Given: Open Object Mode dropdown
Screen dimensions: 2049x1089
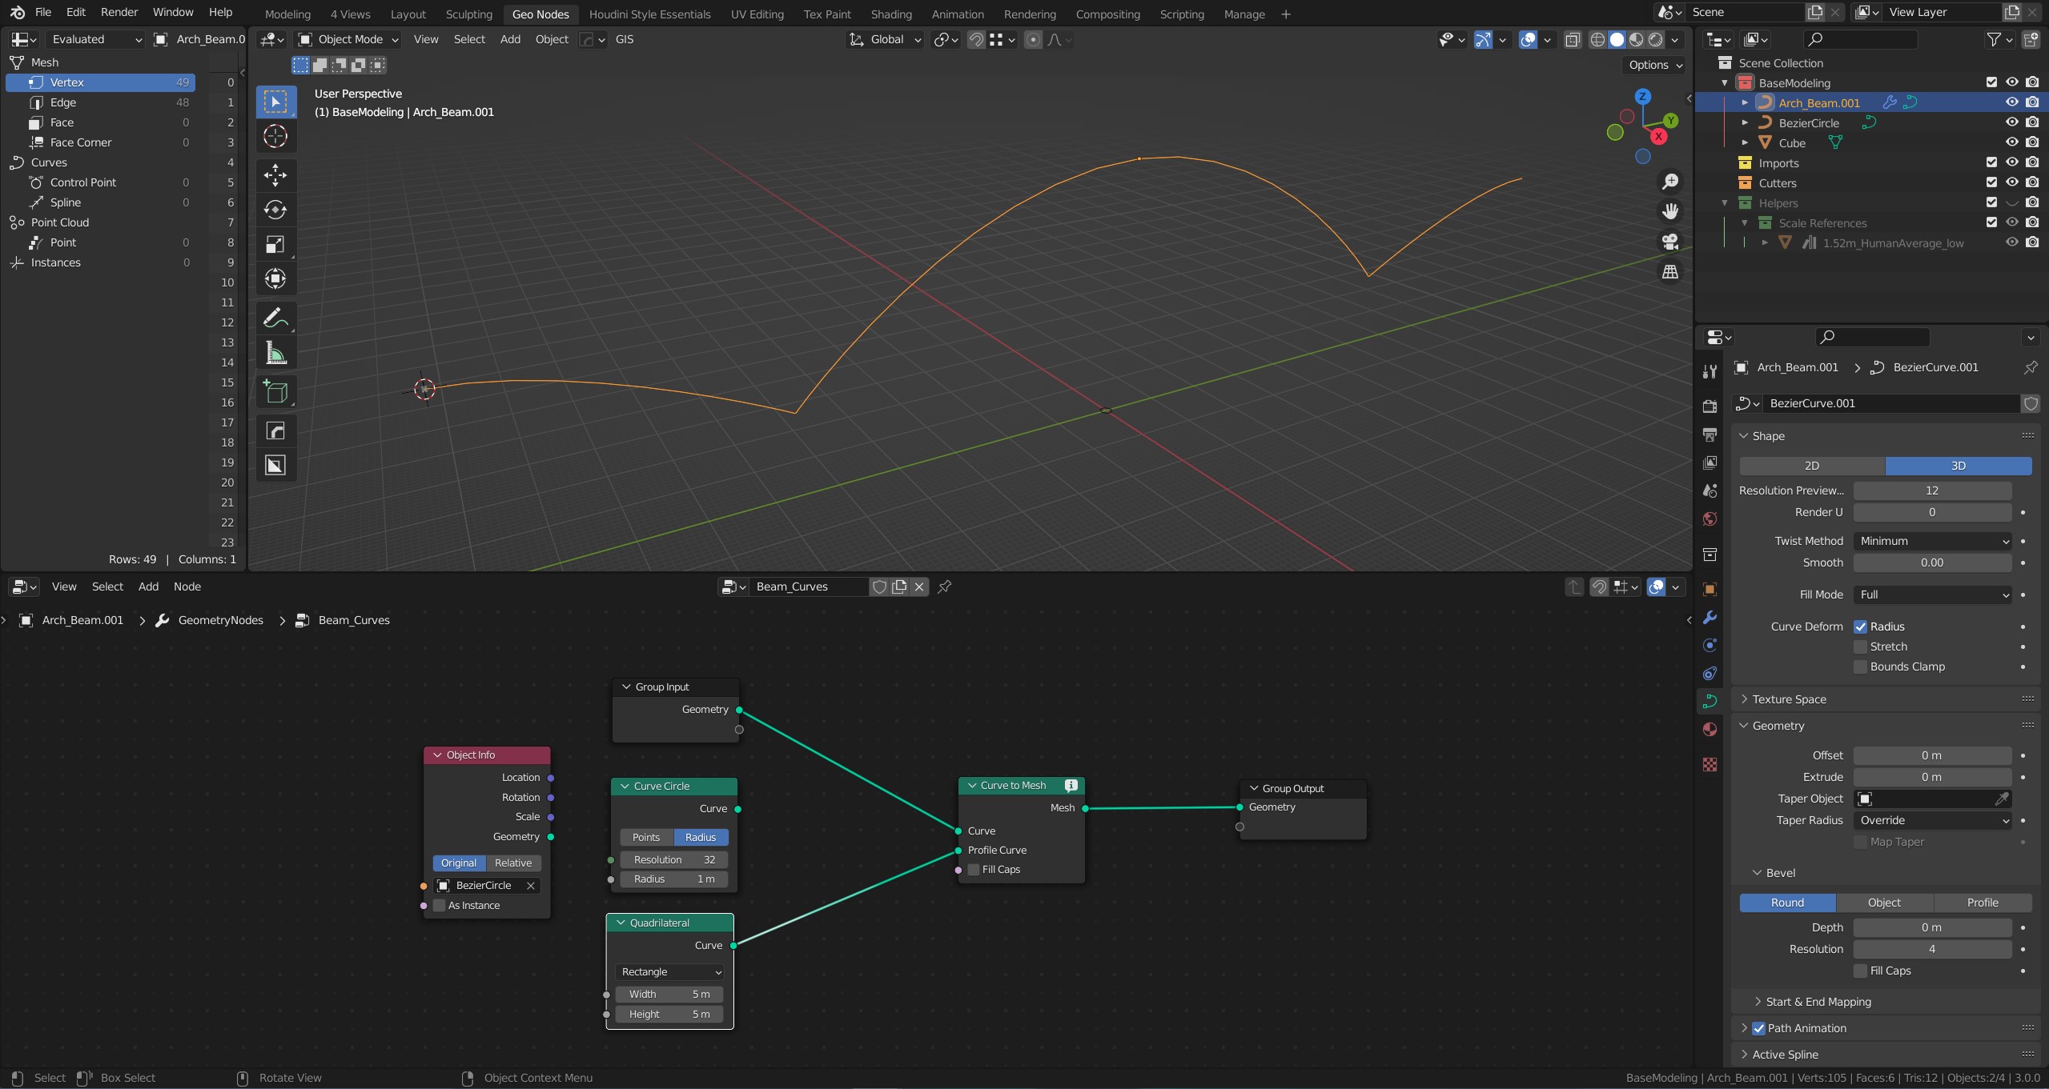Looking at the screenshot, I should (348, 39).
